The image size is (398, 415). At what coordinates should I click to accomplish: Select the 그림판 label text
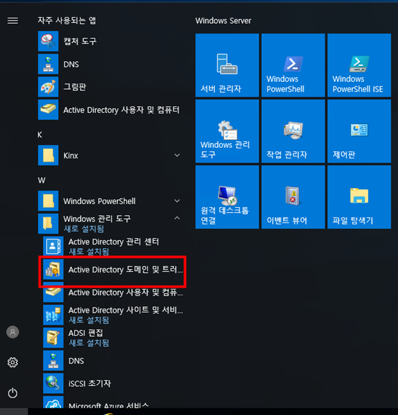tap(75, 87)
